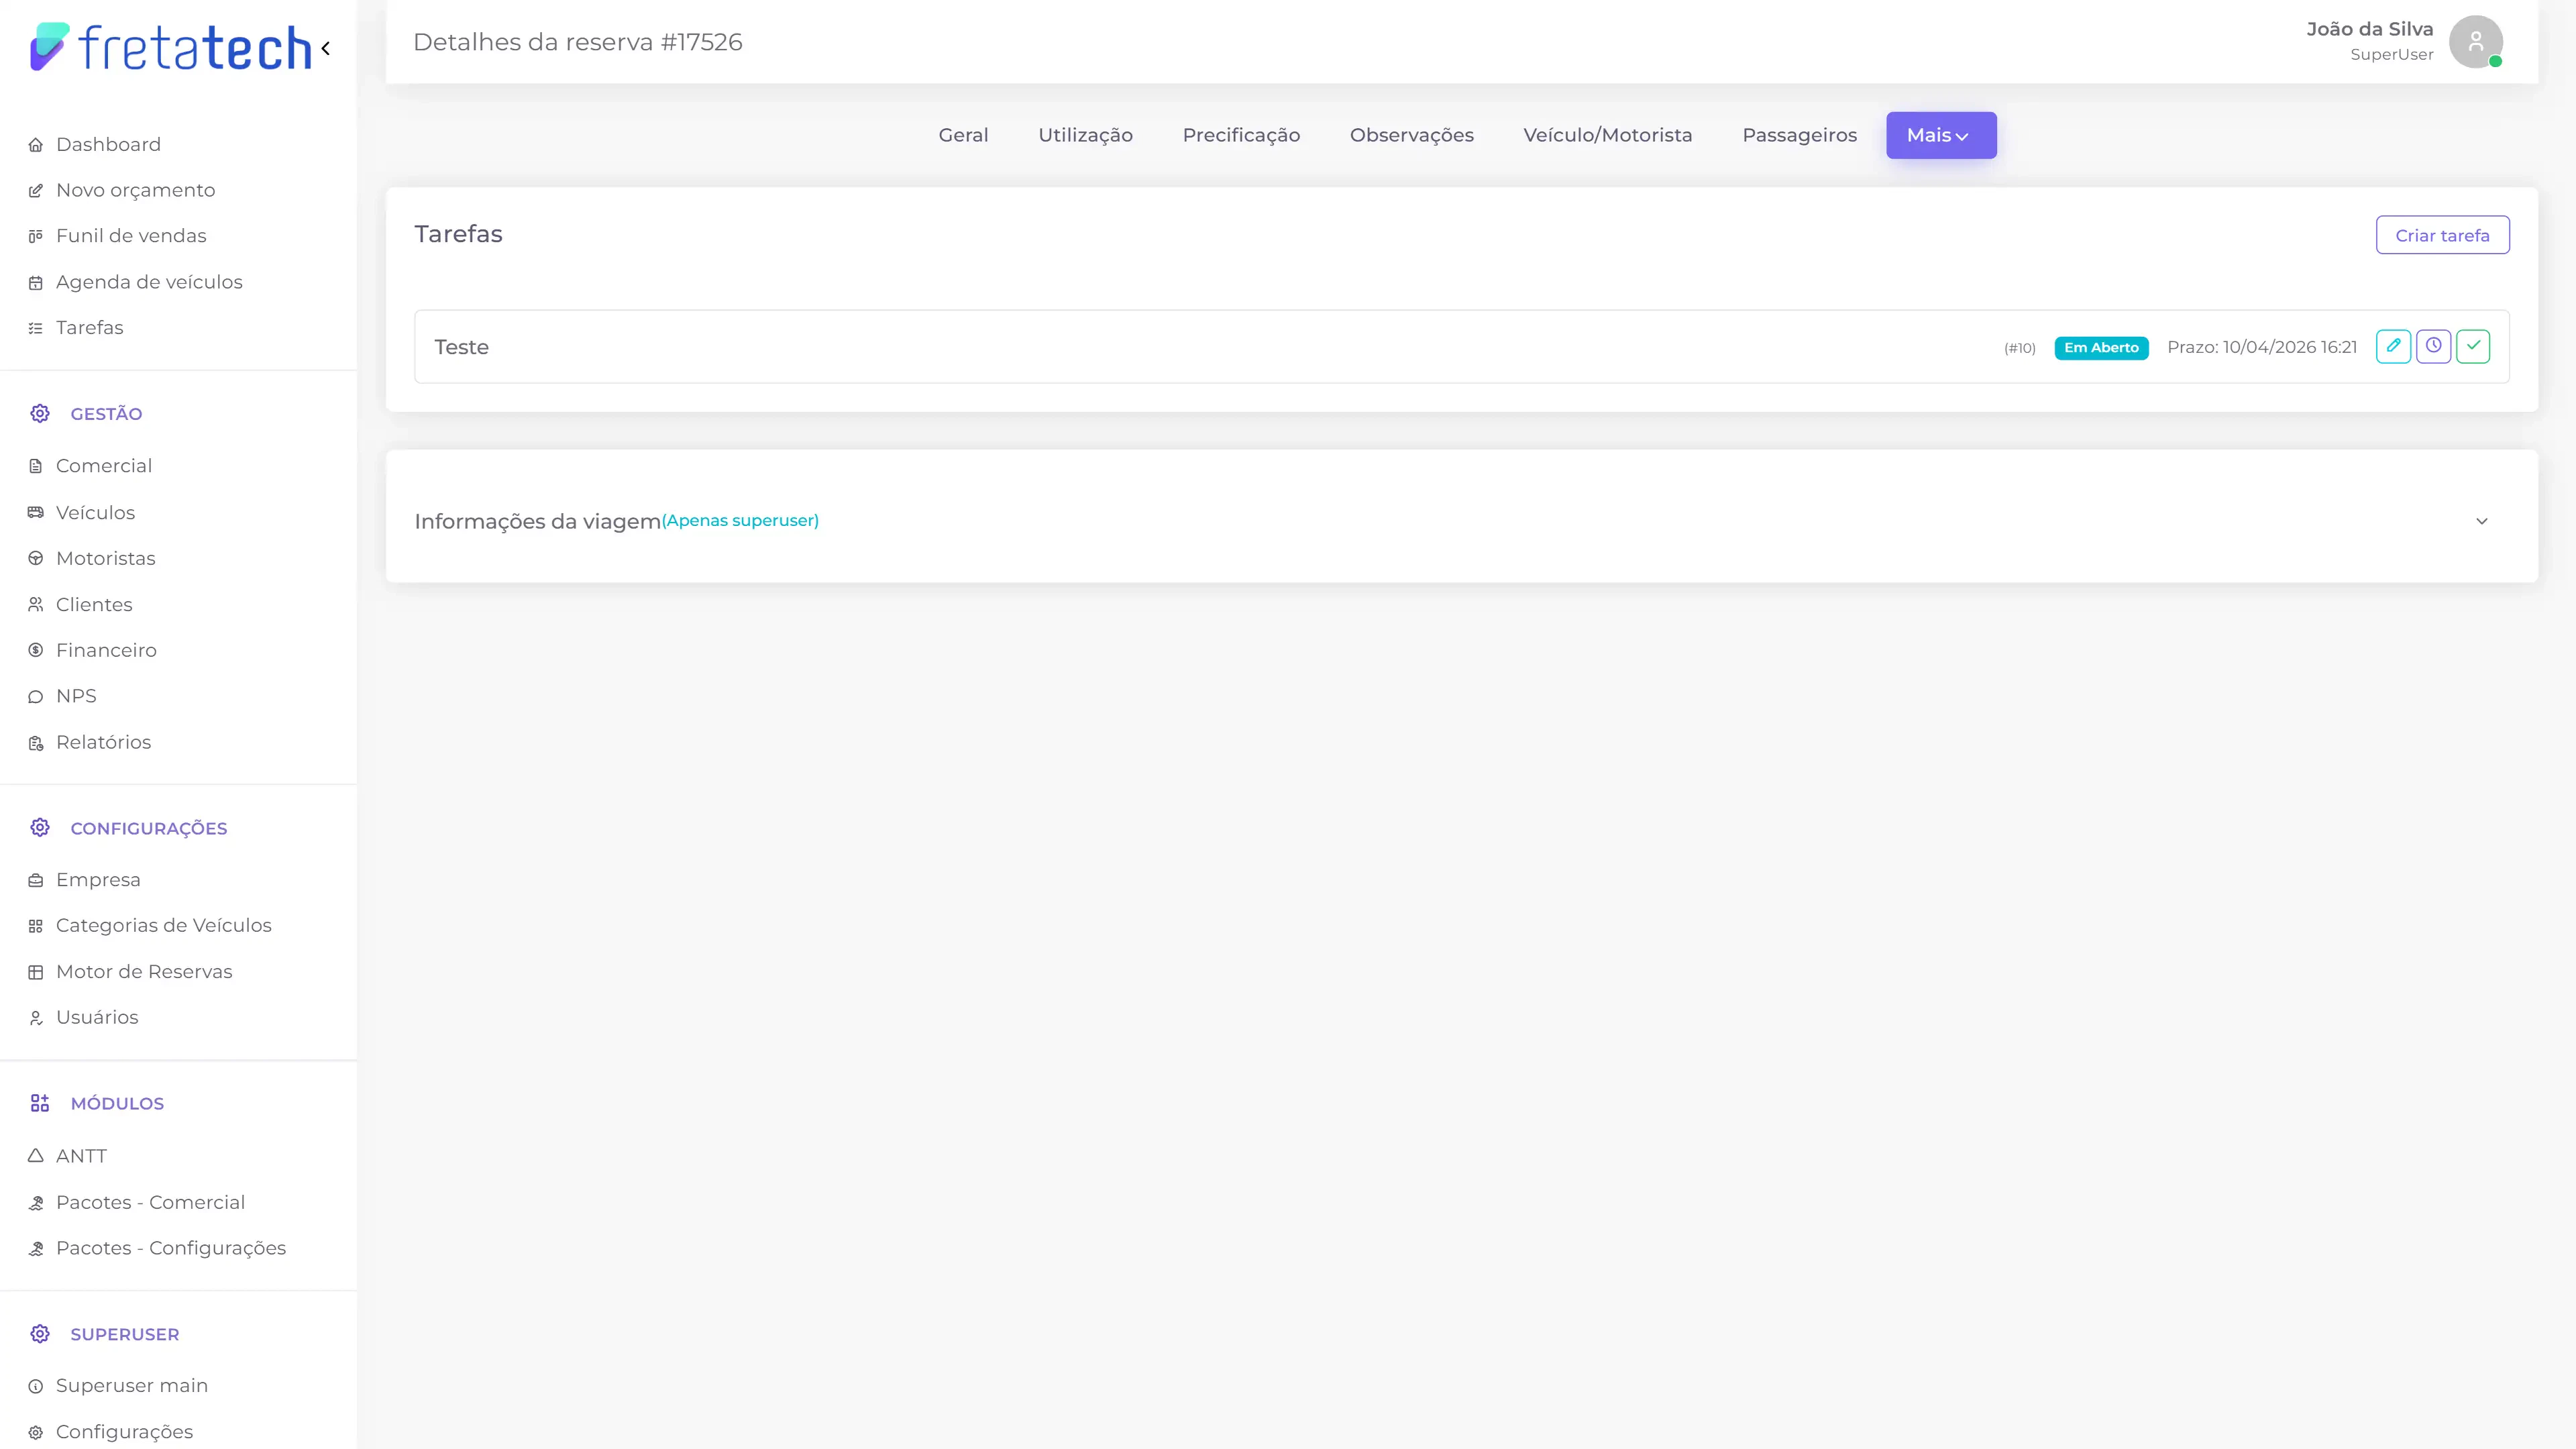
Task: Click the Comercial document icon
Action: (36, 466)
